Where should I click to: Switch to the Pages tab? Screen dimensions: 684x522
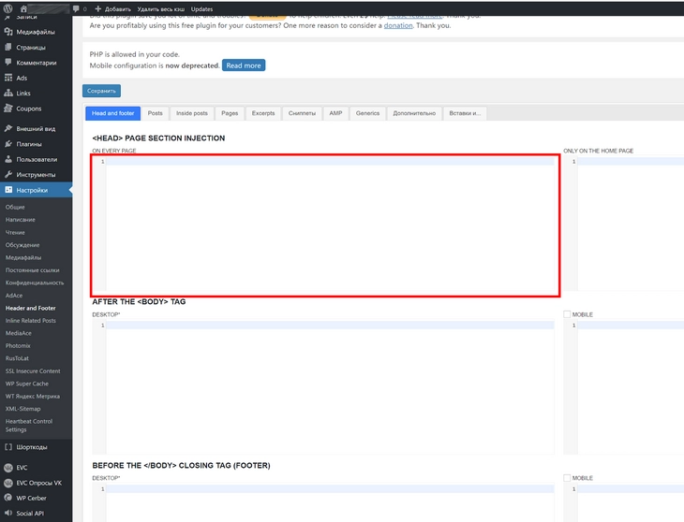[230, 113]
